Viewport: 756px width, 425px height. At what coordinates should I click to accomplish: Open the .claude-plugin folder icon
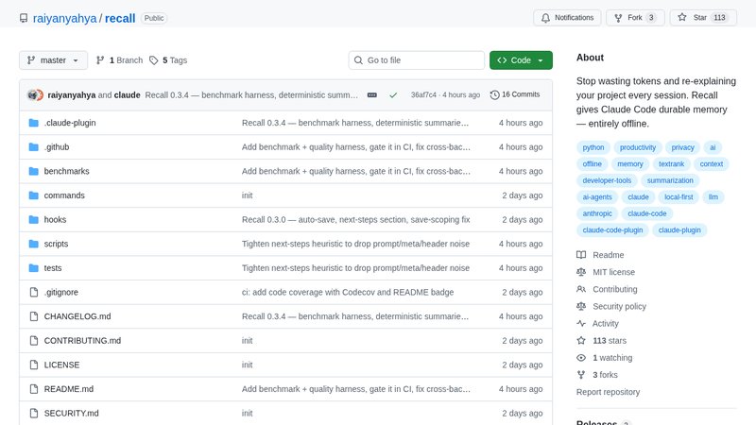pyautogui.click(x=33, y=123)
